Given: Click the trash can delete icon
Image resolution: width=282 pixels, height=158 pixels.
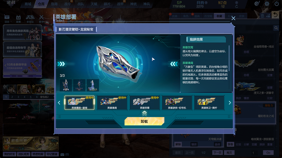Looking at the screenshot, I should (x=262, y=16).
